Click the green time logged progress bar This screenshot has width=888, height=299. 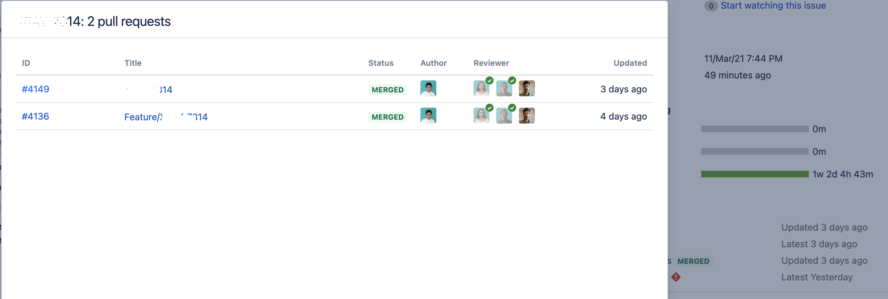[755, 174]
